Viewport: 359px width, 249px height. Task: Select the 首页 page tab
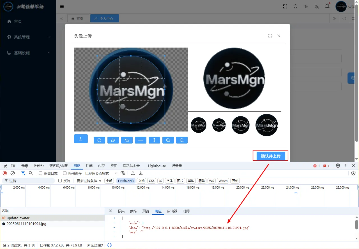click(78, 18)
